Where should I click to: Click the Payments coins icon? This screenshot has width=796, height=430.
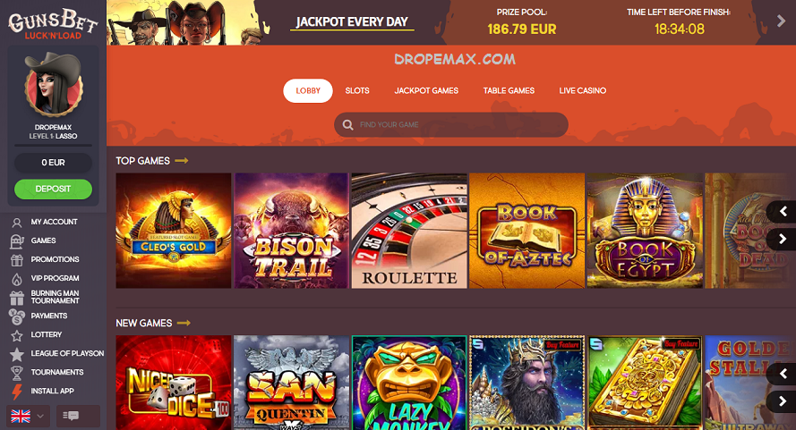pos(17,316)
